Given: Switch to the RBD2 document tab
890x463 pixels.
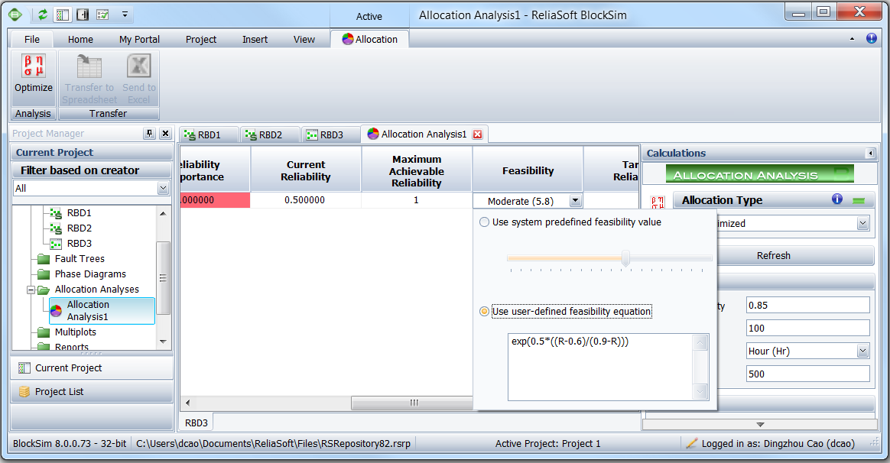Looking at the screenshot, I should pyautogui.click(x=270, y=135).
